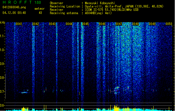
Task: Click the HROFFT program title text
Action: coord(17,2)
